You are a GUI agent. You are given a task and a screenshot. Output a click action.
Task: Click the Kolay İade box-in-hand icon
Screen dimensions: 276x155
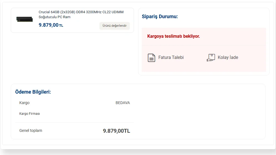(211, 58)
